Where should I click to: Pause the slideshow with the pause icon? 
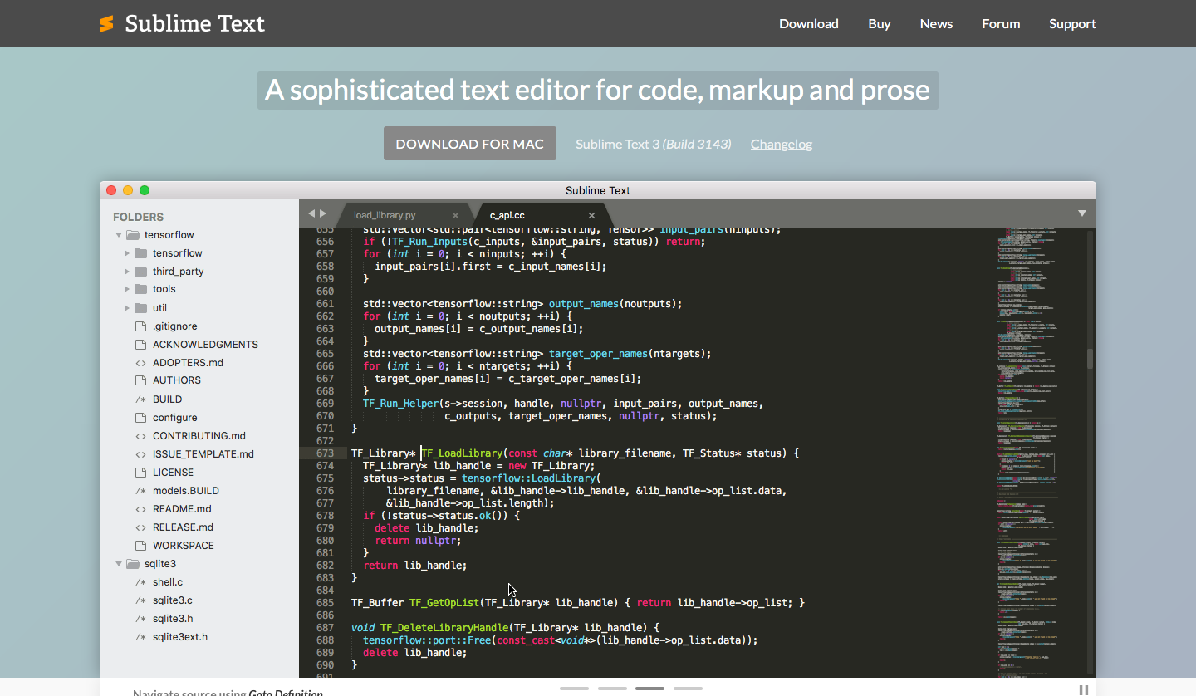pos(1083,689)
